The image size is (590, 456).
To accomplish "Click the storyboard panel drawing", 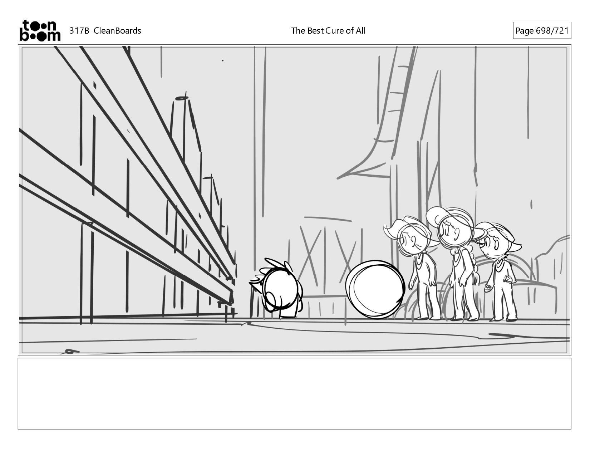I will [295, 200].
